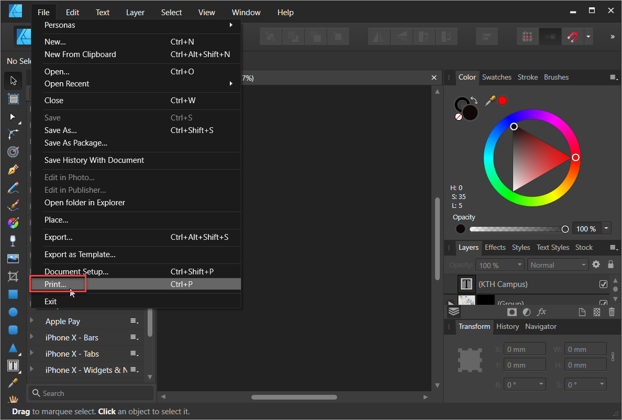Open the color opacity percentage dropdown
The image size is (622, 420).
tap(607, 228)
